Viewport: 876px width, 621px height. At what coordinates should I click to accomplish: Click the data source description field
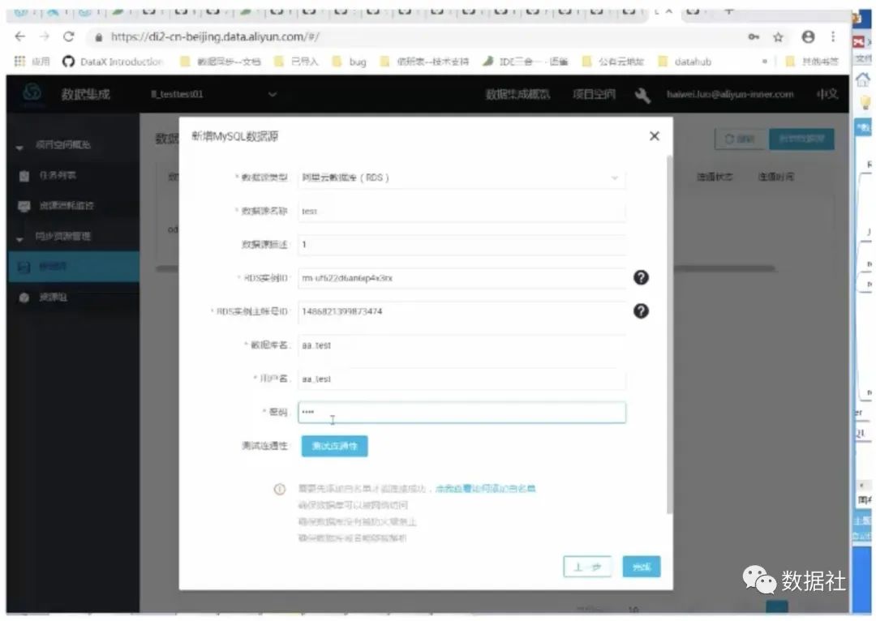point(462,245)
